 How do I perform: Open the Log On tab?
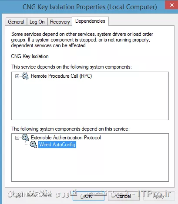point(37,22)
